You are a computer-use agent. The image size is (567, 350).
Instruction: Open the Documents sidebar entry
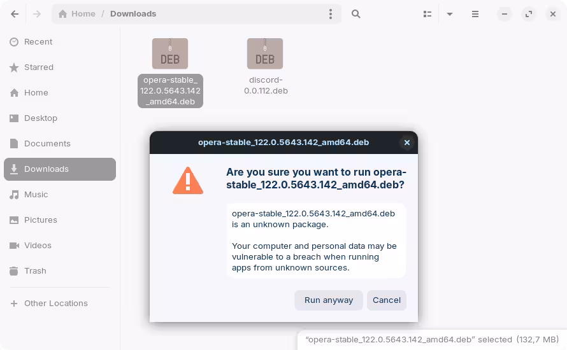(47, 144)
